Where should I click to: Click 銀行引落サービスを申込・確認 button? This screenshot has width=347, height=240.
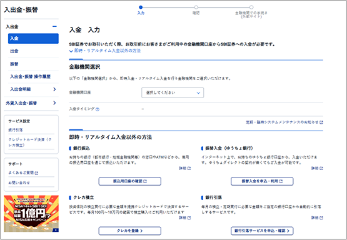[262, 231]
